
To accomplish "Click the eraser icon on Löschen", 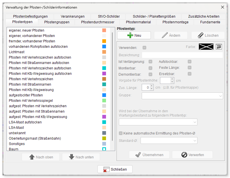I will (x=200, y=35).
